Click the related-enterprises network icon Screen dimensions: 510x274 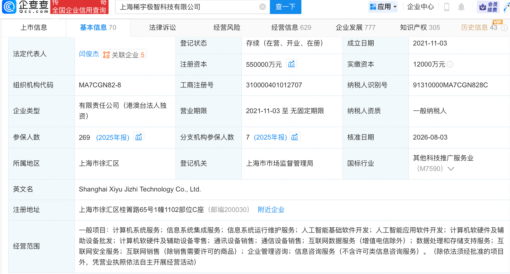pyautogui.click(x=106, y=54)
